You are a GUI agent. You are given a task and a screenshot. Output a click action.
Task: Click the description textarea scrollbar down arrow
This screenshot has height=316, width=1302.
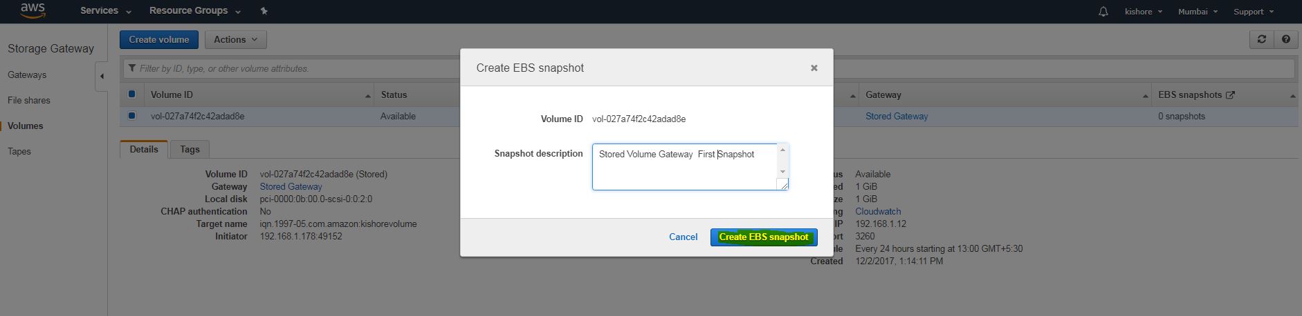[782, 171]
